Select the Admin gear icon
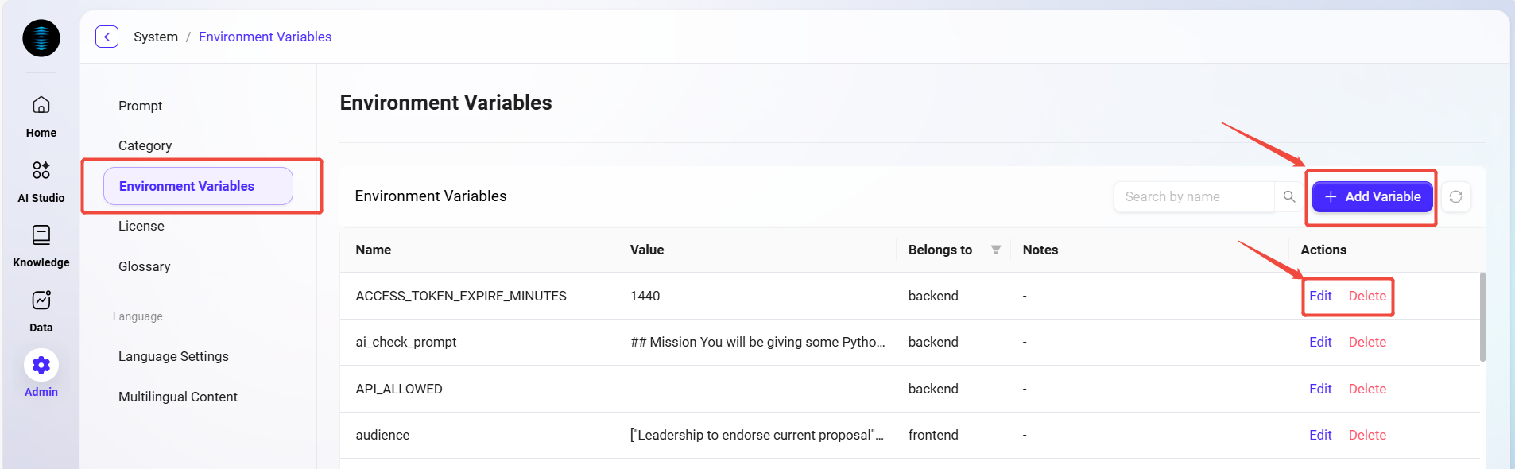The image size is (1515, 469). (x=41, y=366)
